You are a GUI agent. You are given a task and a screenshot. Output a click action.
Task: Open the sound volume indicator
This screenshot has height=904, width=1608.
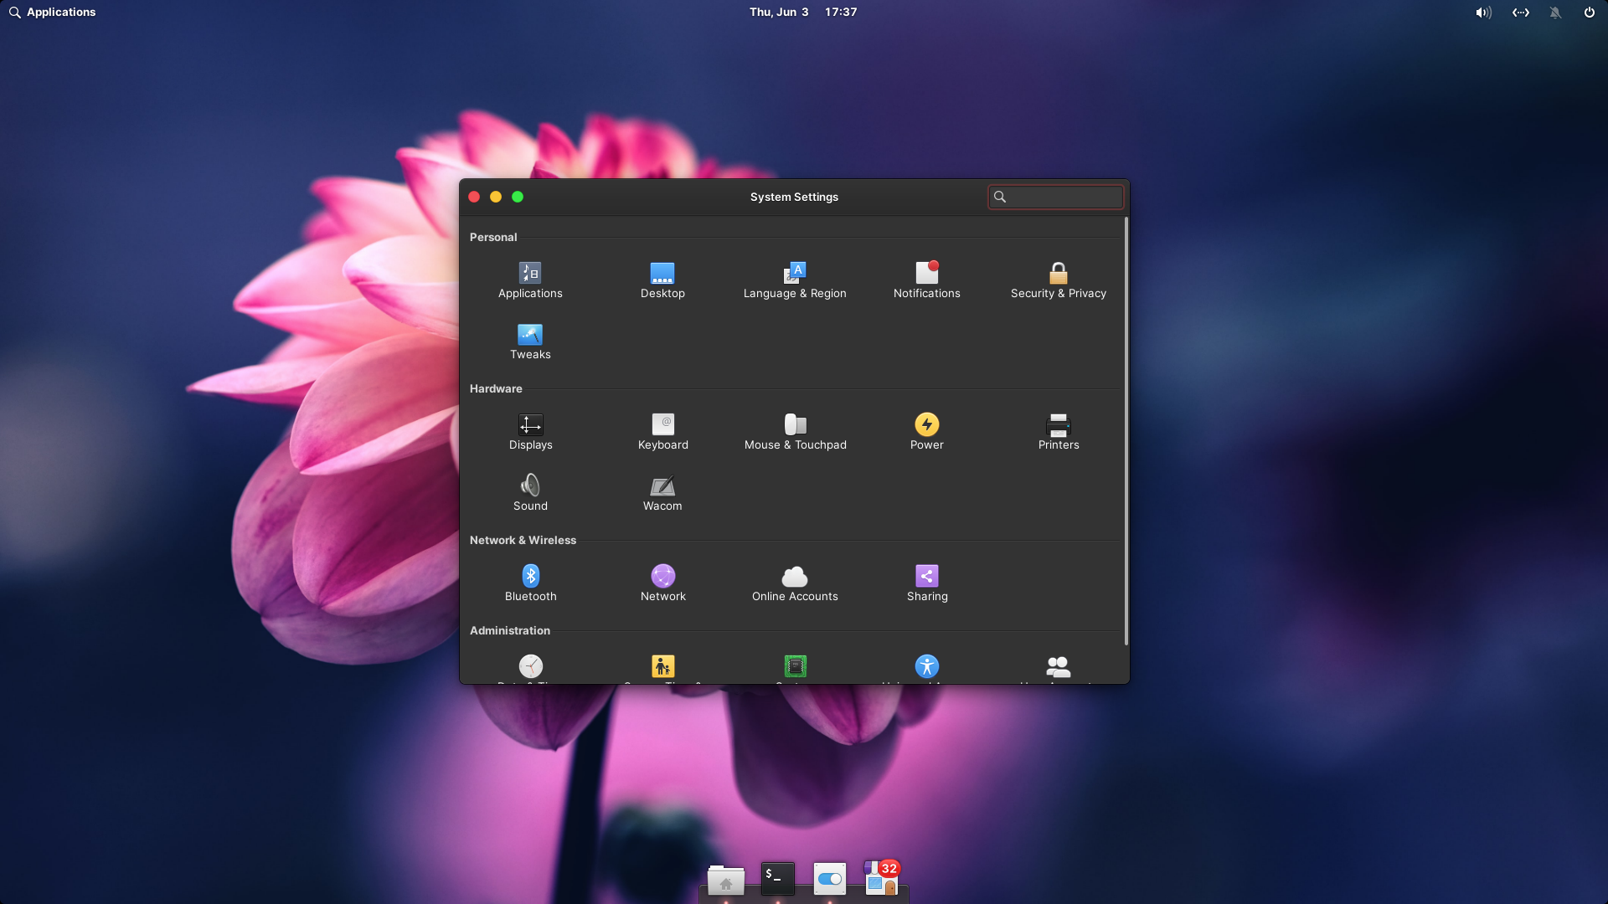click(1483, 13)
